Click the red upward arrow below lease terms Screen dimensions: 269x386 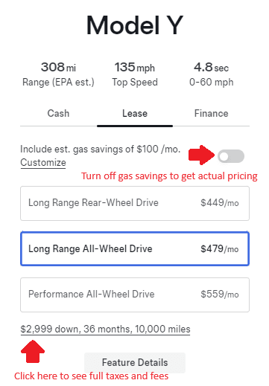coord(33,352)
